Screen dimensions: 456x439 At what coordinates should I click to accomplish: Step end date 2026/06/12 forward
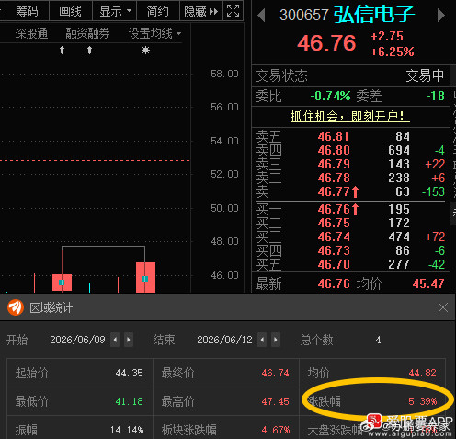coord(276,340)
